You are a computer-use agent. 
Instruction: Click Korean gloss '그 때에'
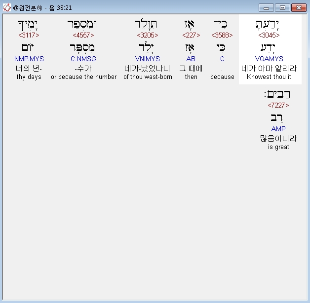tap(191, 69)
